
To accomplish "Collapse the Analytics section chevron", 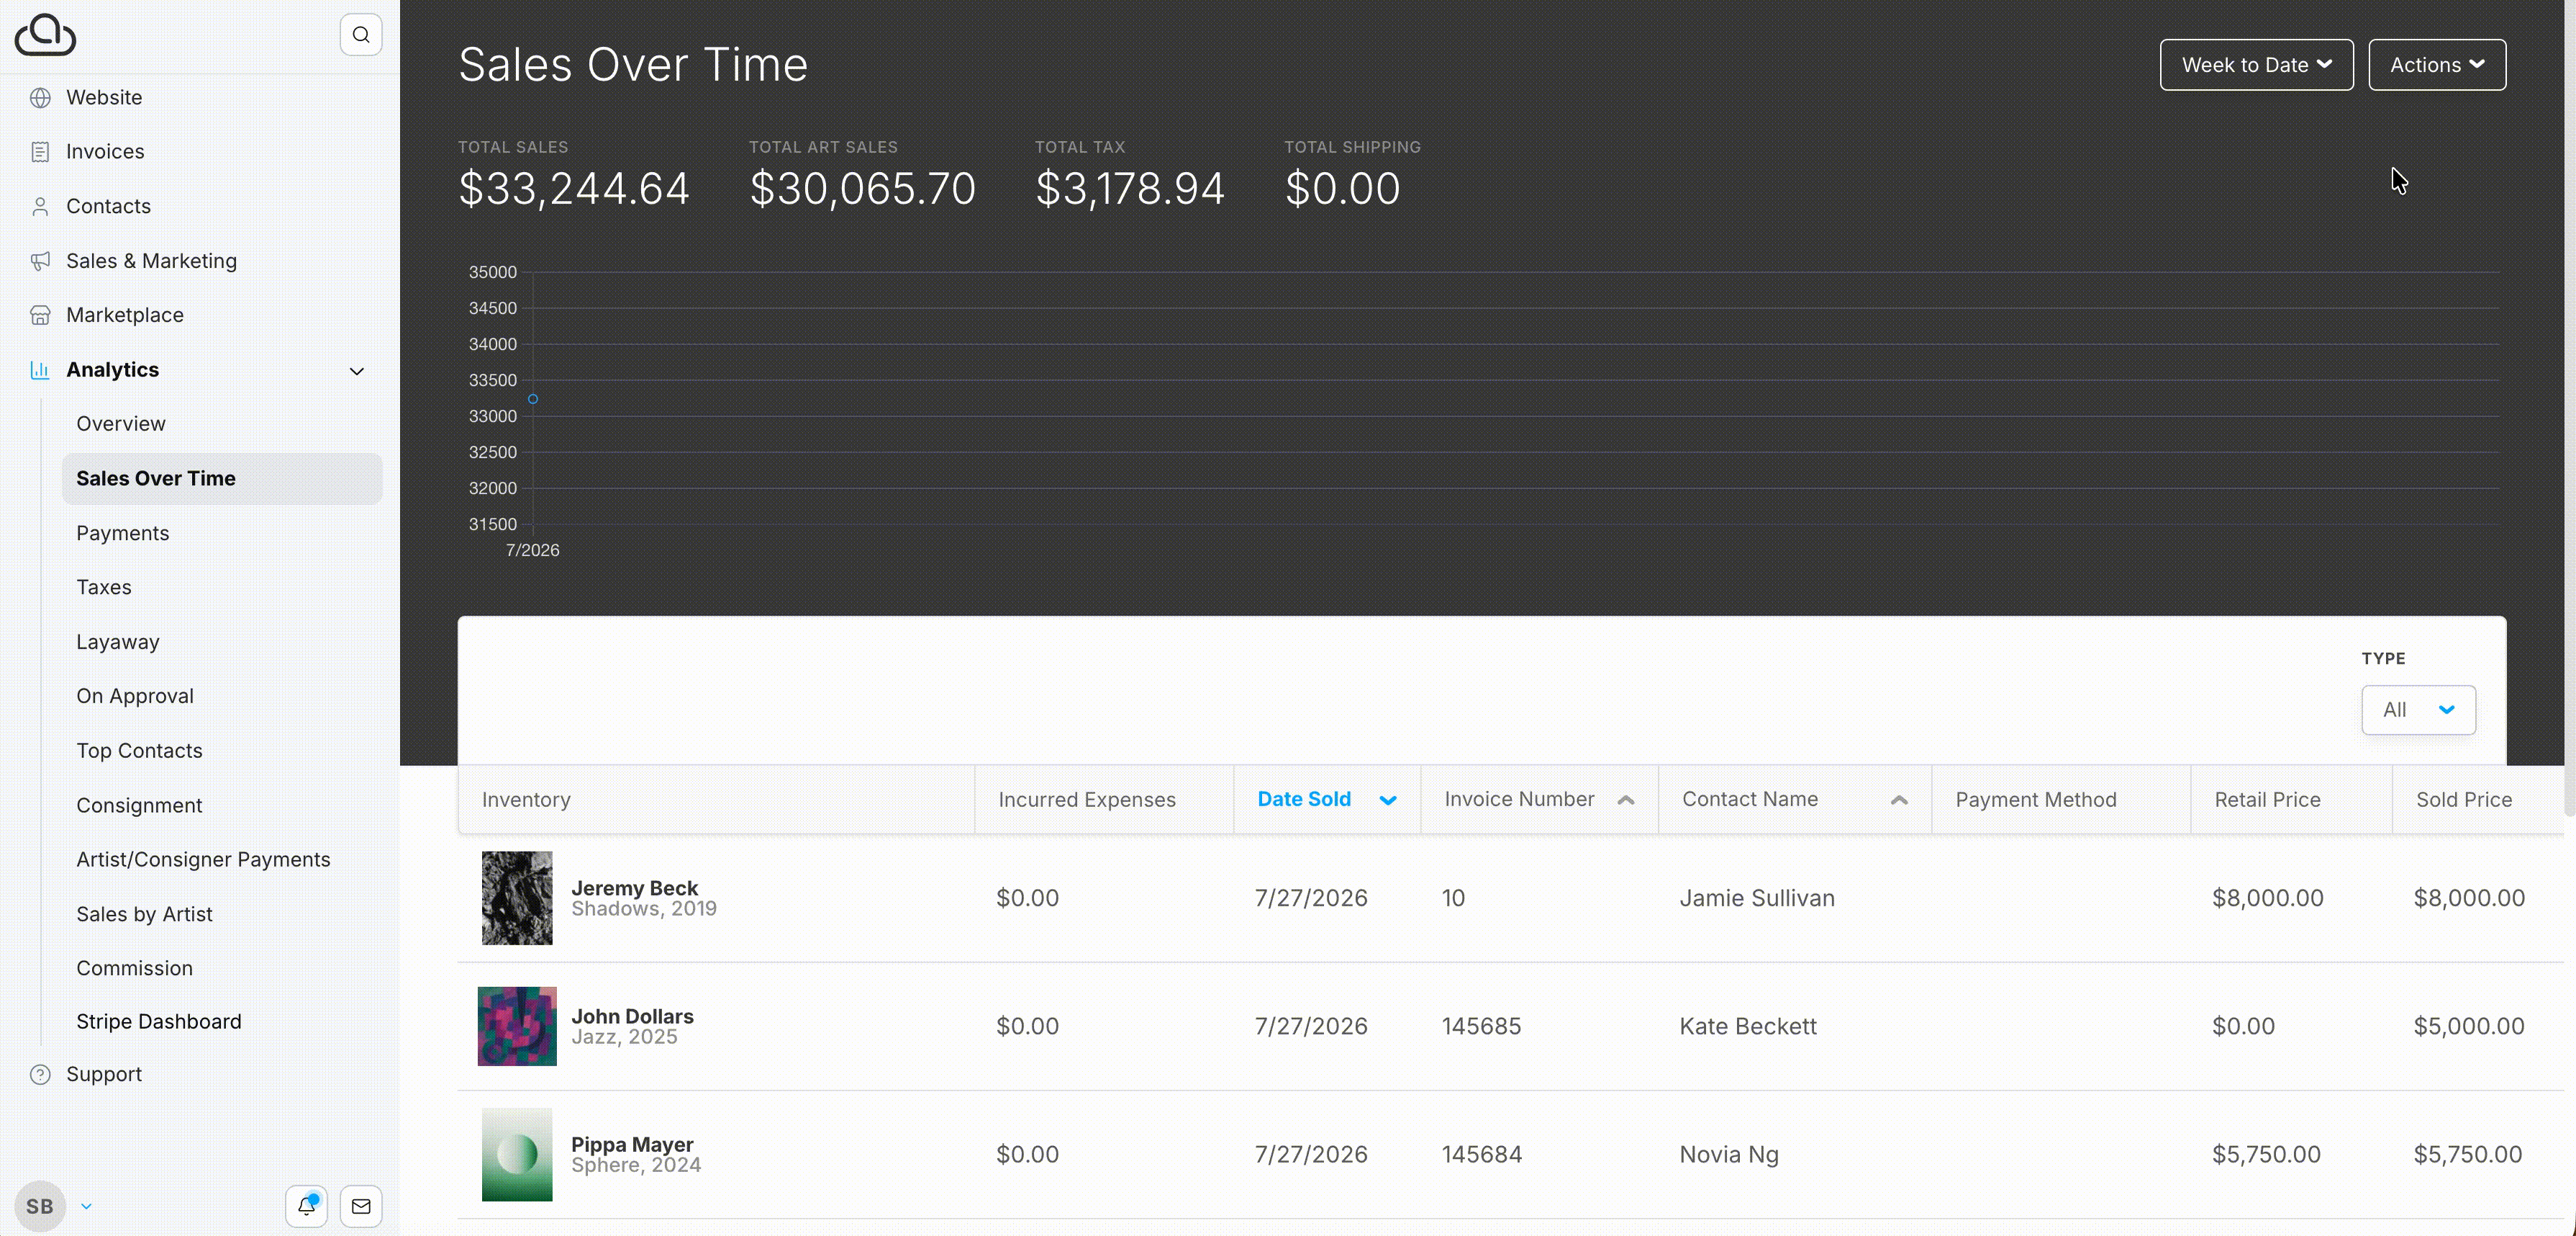I will point(357,370).
